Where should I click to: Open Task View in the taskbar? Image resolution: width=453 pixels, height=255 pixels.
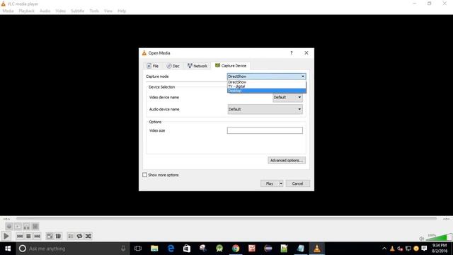pyautogui.click(x=138, y=249)
